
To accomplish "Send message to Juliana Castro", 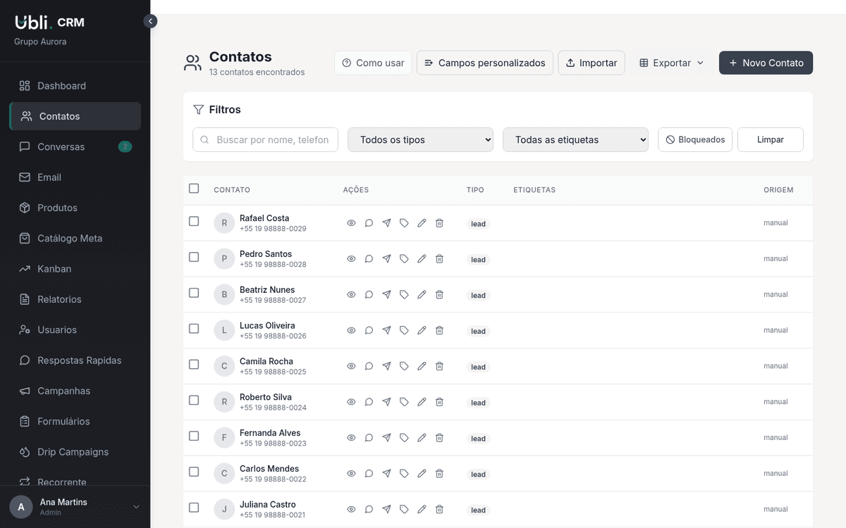I will coord(386,510).
